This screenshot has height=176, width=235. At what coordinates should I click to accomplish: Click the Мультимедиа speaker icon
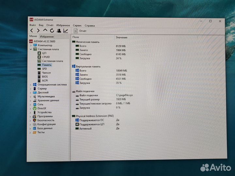(x=35, y=96)
